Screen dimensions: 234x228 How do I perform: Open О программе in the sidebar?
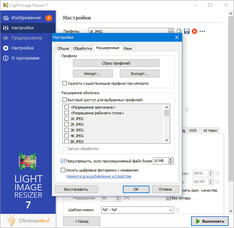(28, 58)
